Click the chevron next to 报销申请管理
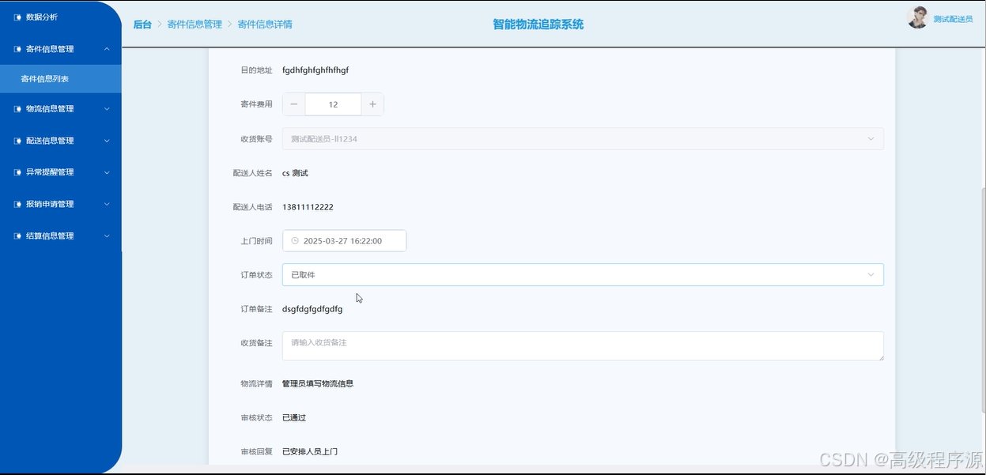Image resolution: width=986 pixels, height=475 pixels. tap(107, 204)
